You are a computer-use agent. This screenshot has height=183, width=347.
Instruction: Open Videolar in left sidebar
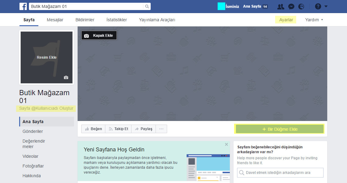click(30, 156)
